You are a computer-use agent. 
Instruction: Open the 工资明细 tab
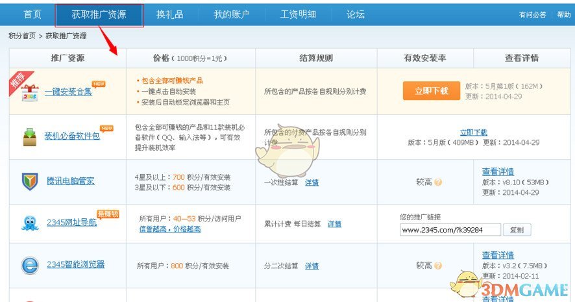point(298,14)
